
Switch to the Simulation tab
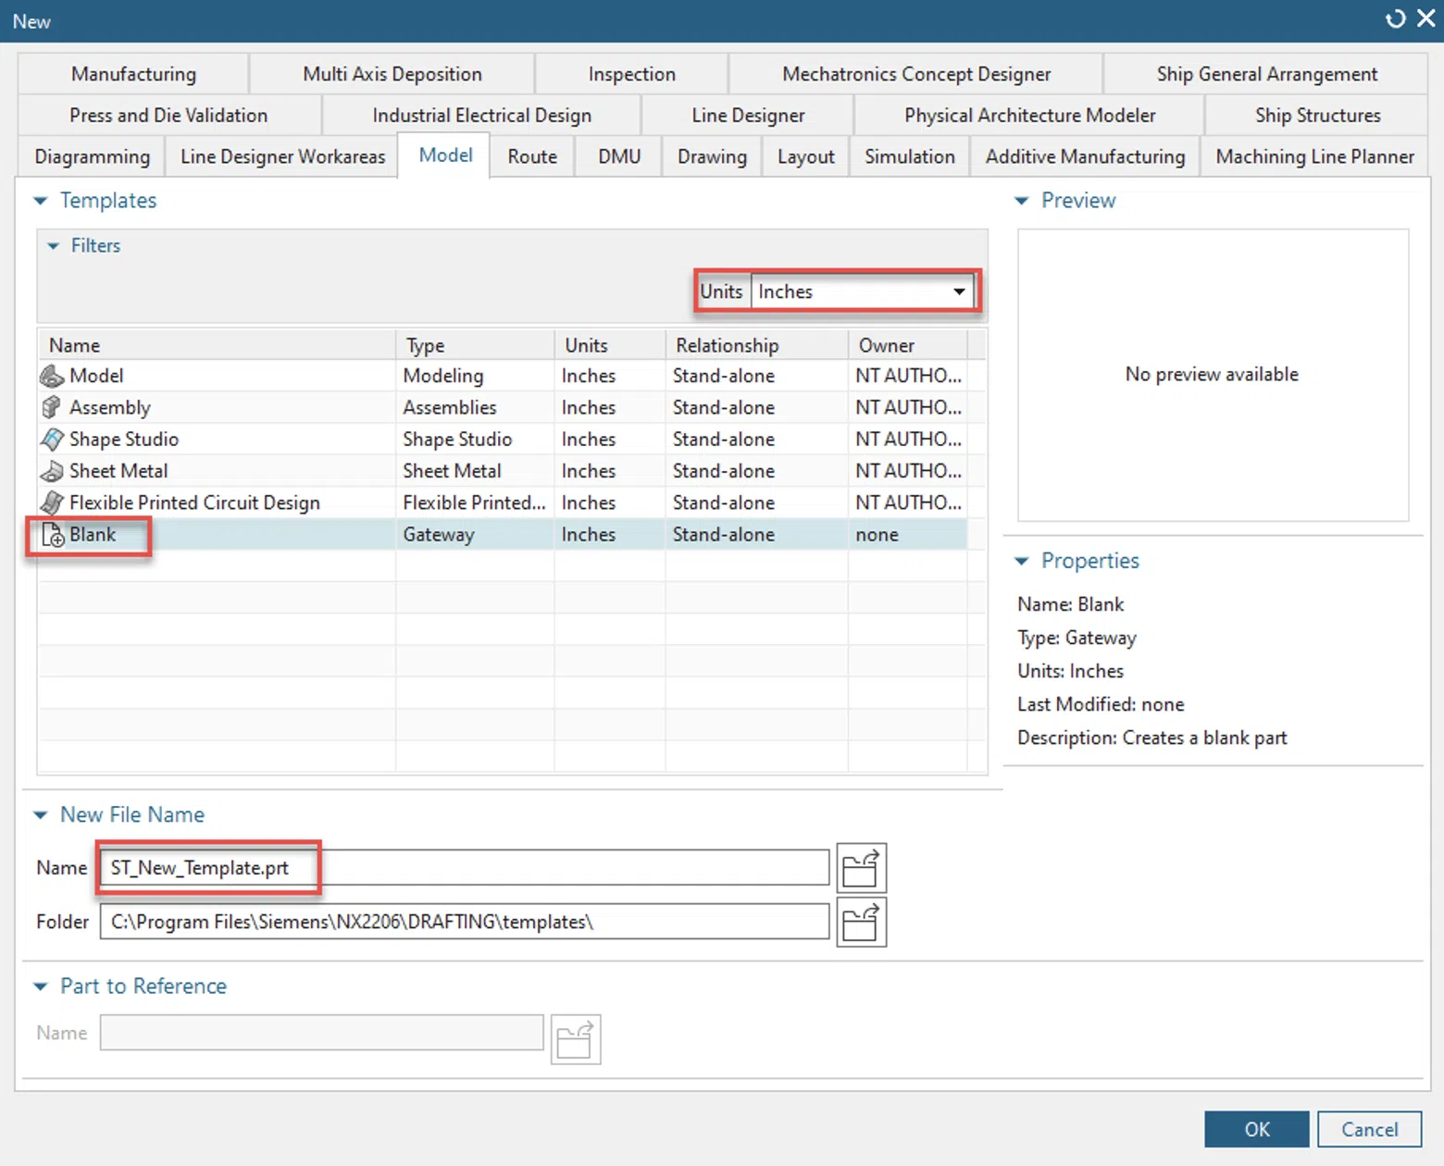[909, 156]
